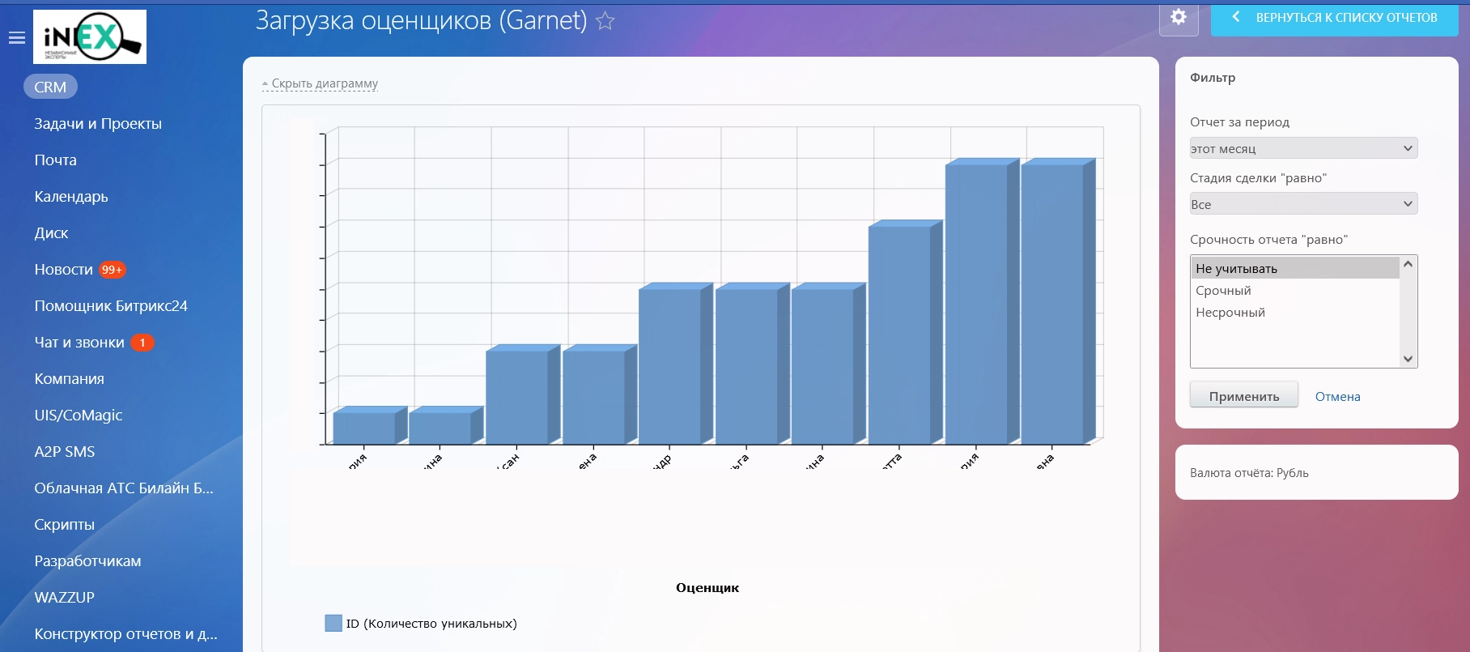The height and width of the screenshot is (652, 1470).
Task: Open UIS/CoMagic in the sidebar
Action: 79,415
